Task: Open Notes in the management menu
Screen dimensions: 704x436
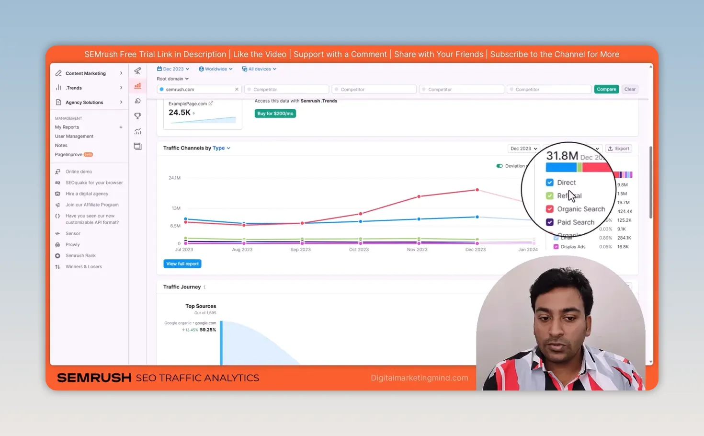Action: (61, 146)
